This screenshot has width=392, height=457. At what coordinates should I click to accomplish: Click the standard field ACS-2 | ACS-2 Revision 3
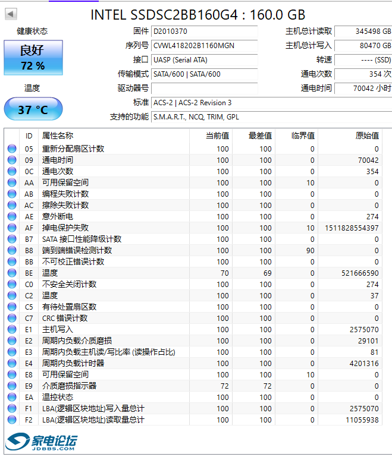[x=271, y=103]
